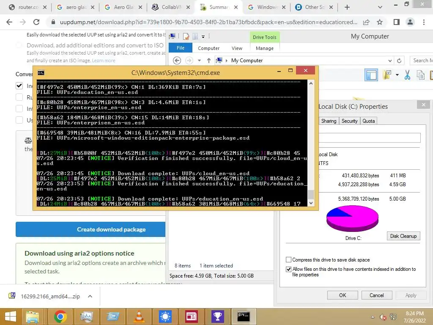Uncheck Allow files on this drive indexed
This screenshot has width=433, height=325.
coord(288,269)
